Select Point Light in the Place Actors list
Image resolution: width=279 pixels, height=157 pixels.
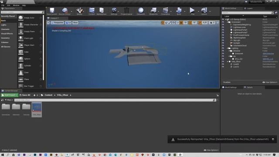(x=30, y=38)
